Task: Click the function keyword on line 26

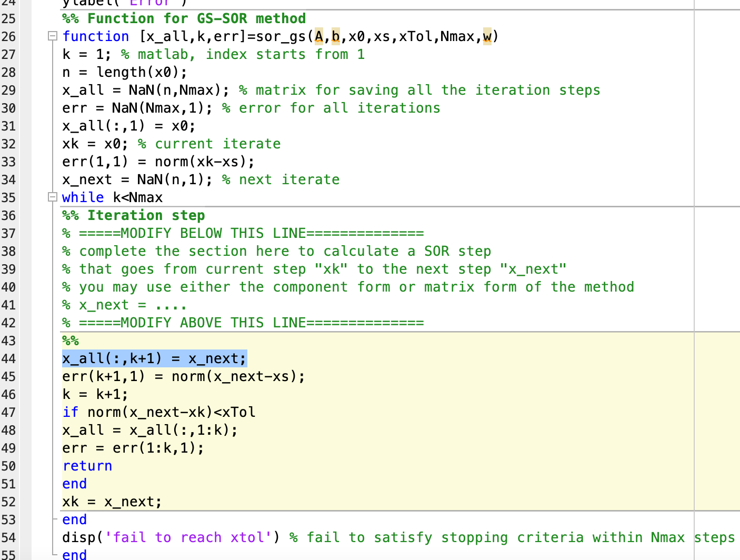Action: tap(95, 37)
